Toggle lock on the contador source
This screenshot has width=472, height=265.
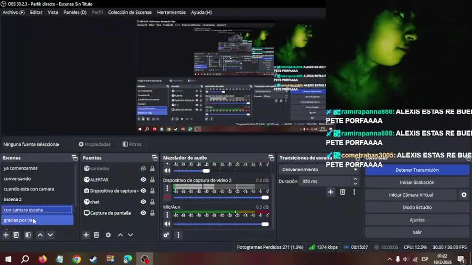click(152, 169)
